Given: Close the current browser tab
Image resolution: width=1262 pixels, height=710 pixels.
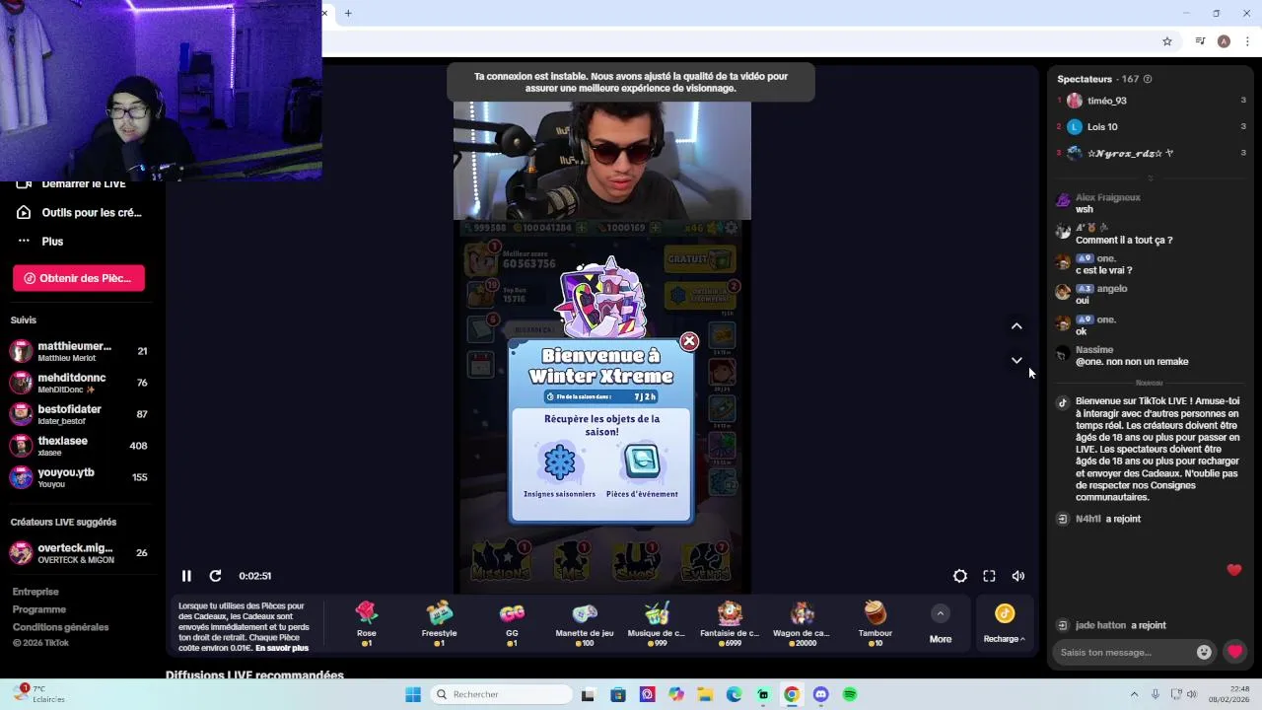Looking at the screenshot, I should (x=324, y=13).
